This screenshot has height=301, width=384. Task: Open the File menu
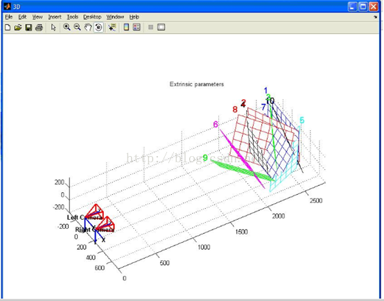tap(9, 17)
